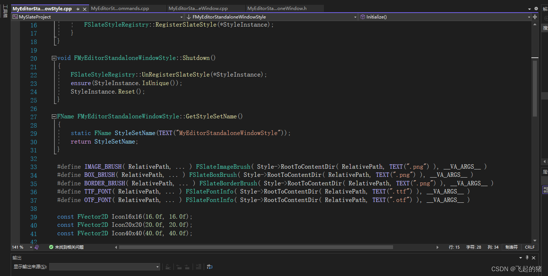
Task: Click the IMAGE_BRUSH macro name
Action: pyautogui.click(x=103, y=167)
